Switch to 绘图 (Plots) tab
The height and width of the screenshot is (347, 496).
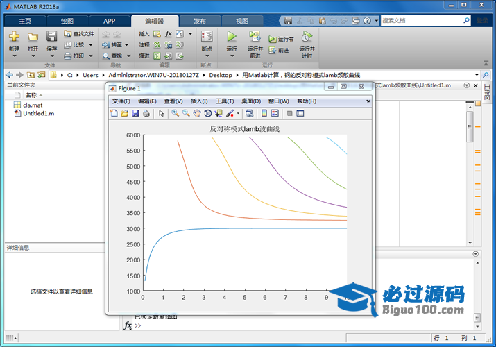click(x=67, y=22)
